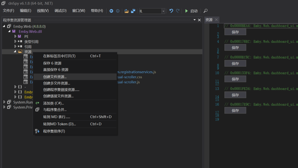The image size is (298, 168).
Task: Close the 资源 document tab
Action: (216, 20)
